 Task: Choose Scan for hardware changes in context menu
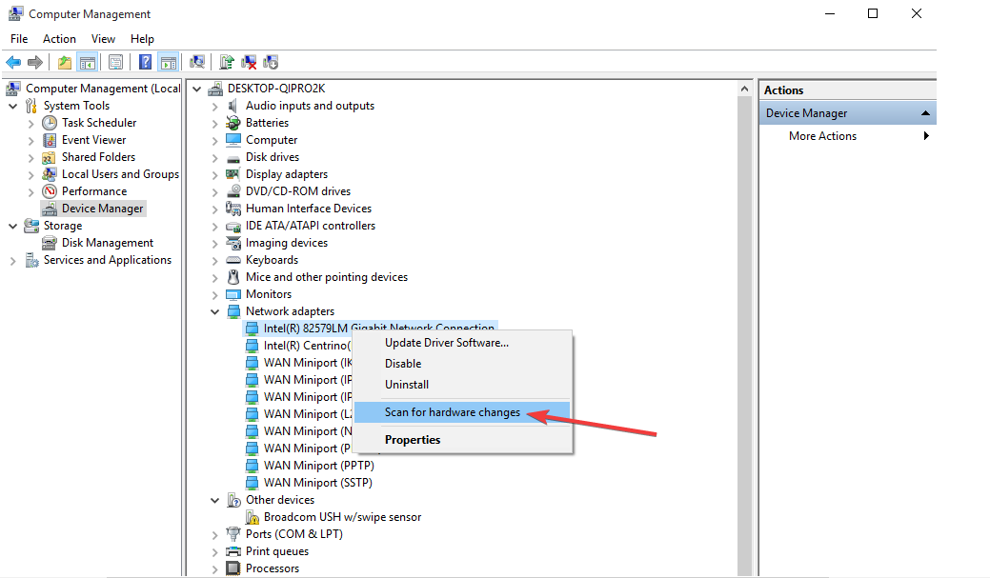click(x=453, y=412)
